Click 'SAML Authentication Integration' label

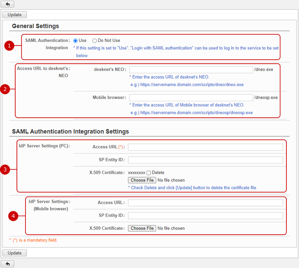48,44
